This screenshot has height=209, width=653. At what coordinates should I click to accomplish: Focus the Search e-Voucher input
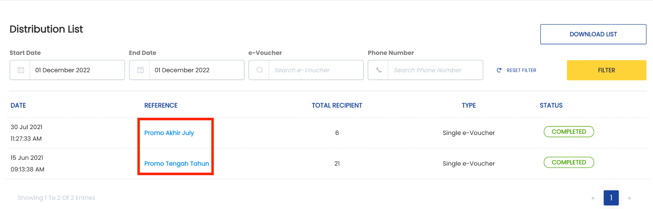(316, 70)
